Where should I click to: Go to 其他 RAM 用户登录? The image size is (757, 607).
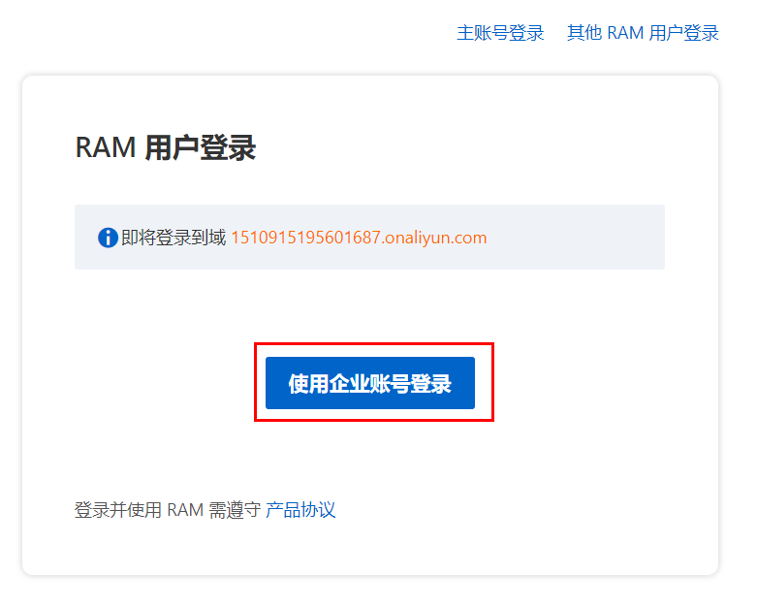(643, 33)
